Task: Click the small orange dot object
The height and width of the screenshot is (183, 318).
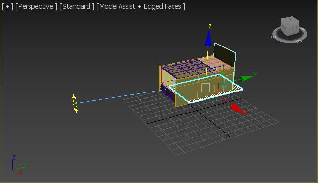Action: [x=289, y=94]
